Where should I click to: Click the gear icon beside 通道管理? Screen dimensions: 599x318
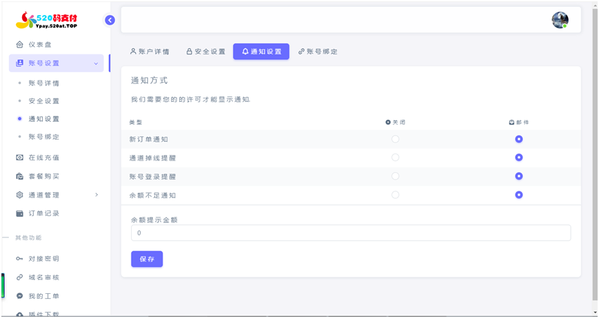(x=19, y=195)
